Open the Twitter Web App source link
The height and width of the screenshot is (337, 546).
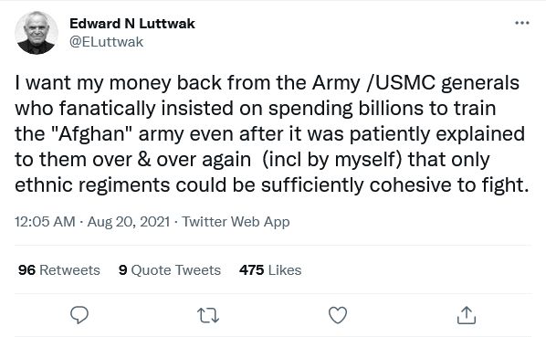(x=236, y=221)
